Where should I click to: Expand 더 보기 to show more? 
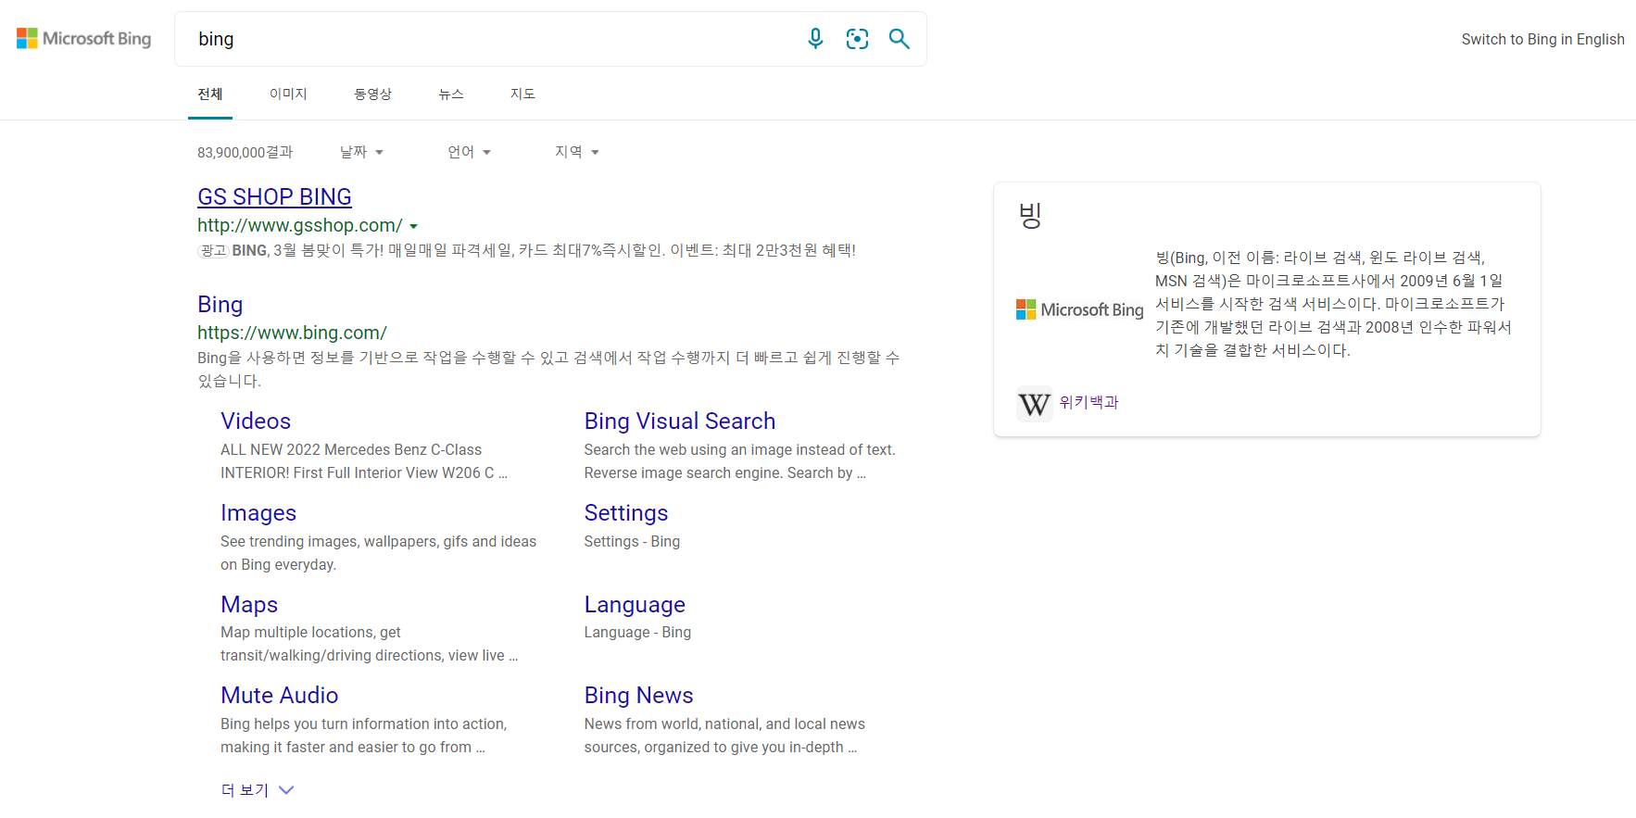tap(258, 790)
